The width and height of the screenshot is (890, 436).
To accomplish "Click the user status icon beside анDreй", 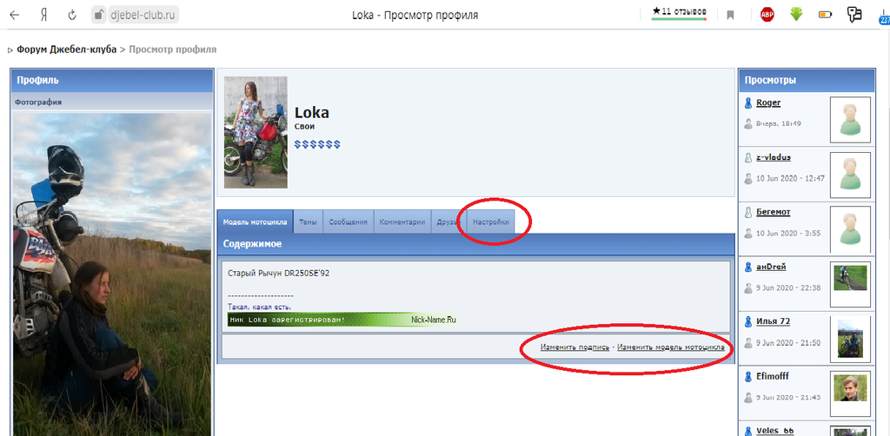I will (748, 267).
